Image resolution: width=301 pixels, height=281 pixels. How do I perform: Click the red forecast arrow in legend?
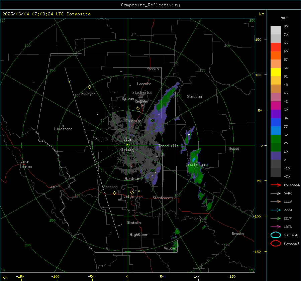pos(276,185)
